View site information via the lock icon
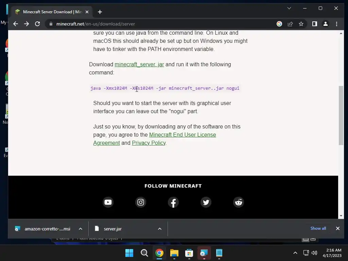This screenshot has width=348, height=261. coord(51,24)
